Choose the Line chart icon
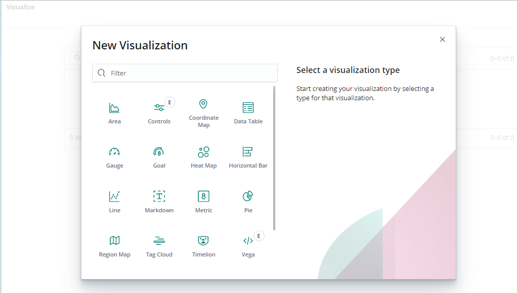This screenshot has width=517, height=293. click(114, 196)
